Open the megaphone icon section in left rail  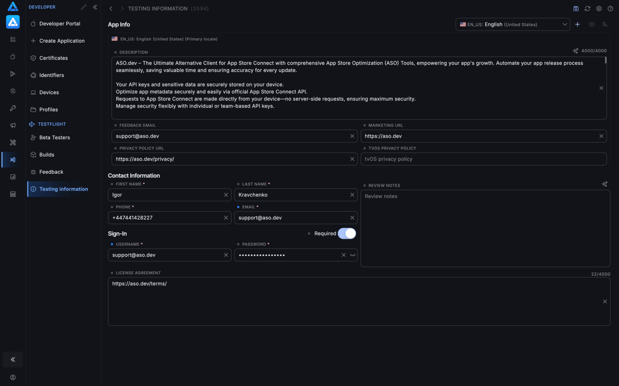click(x=13, y=126)
